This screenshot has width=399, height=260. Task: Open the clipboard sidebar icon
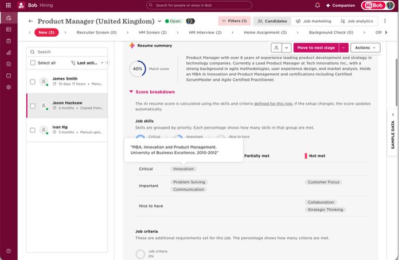click(9, 41)
